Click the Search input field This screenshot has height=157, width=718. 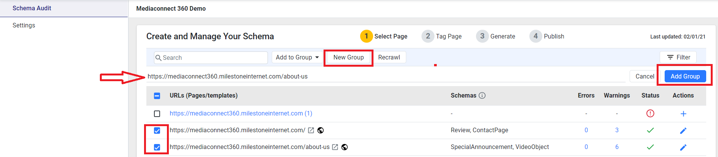(x=211, y=58)
